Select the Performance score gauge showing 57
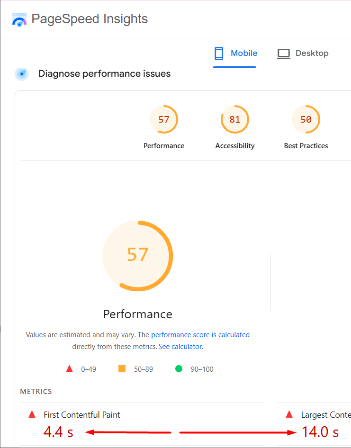Viewport: 351px width, 448px height. [164, 119]
